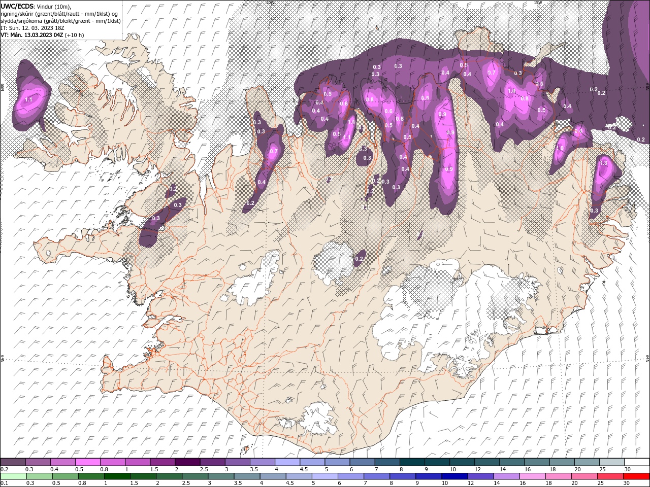The width and height of the screenshot is (650, 487).
Task: Select the navy blue rain swatch at 10
Action: tap(454, 476)
